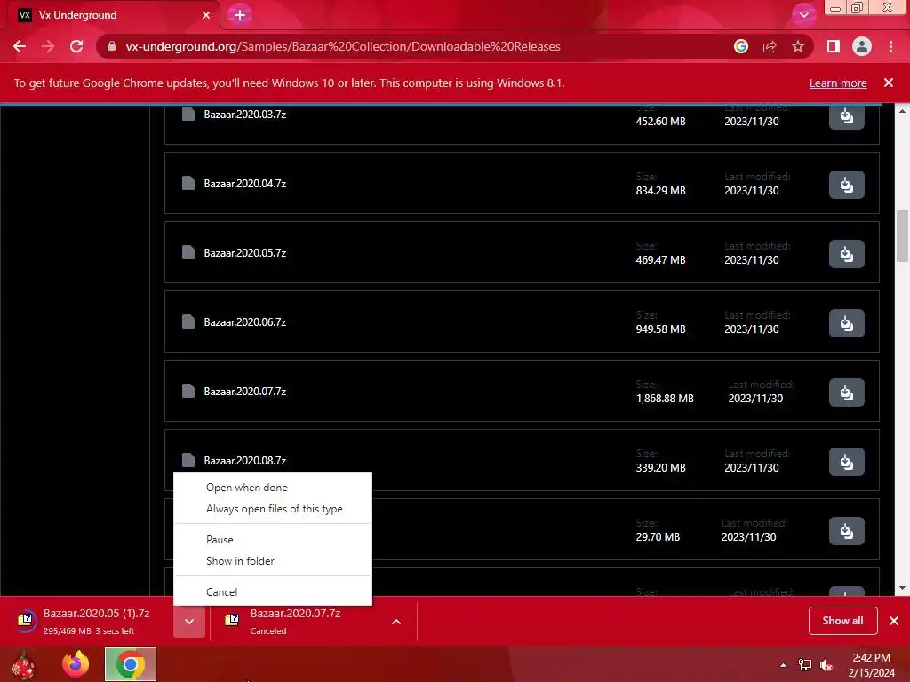Click the 7z icon of canceled Bazaar.2020.07.7z download
910x682 pixels.
tap(232, 621)
